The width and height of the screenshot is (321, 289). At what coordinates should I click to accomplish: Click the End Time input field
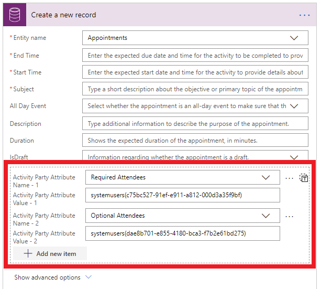tap(195, 56)
